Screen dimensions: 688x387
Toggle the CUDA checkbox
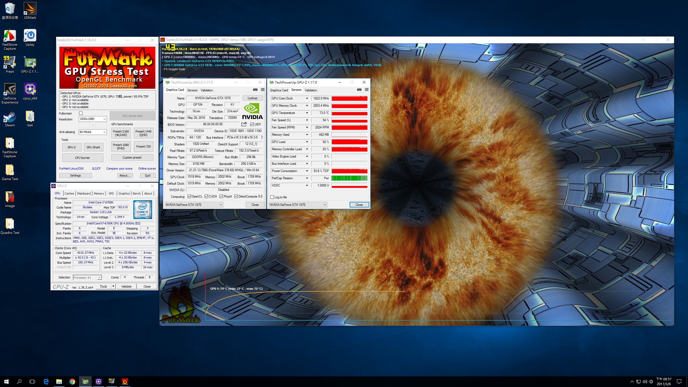tap(206, 196)
